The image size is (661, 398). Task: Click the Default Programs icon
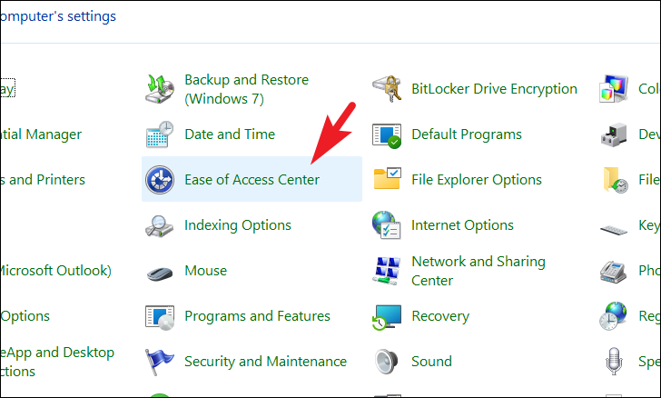point(387,135)
